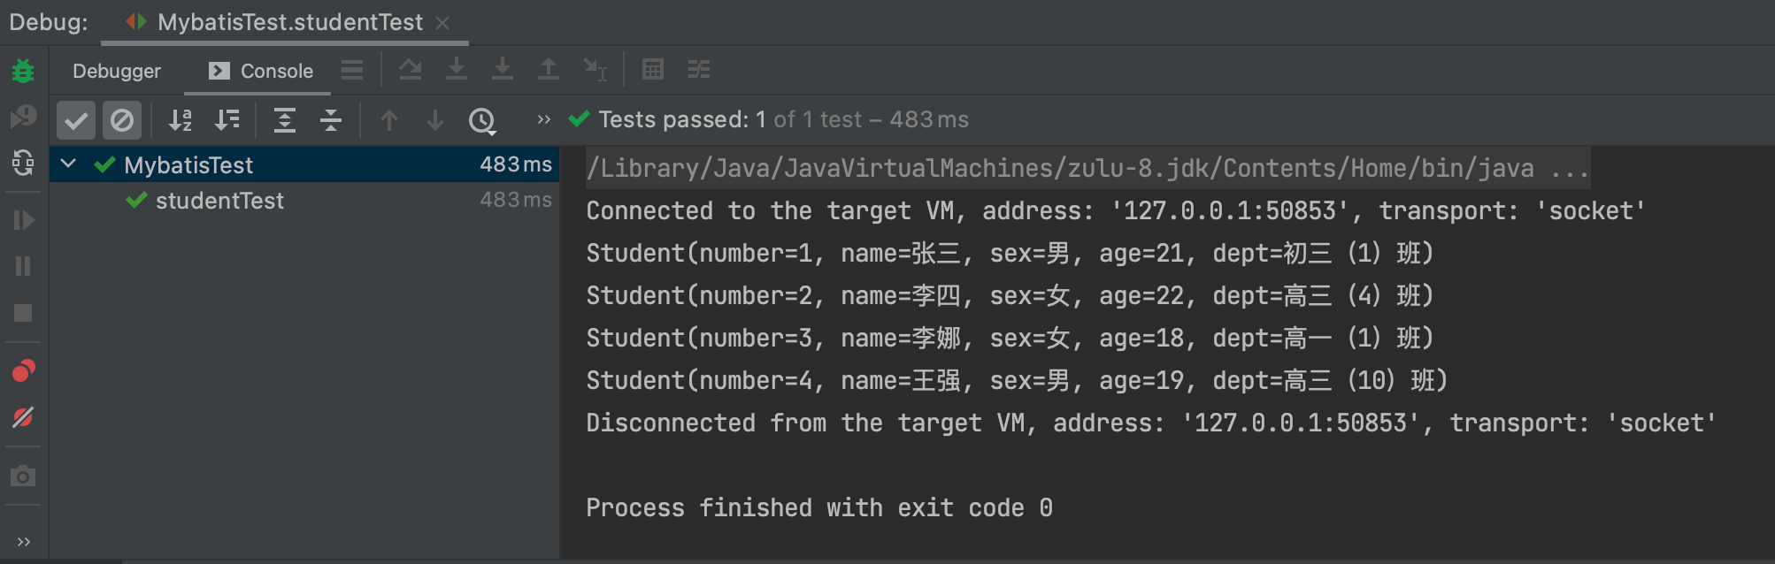Viewport: 1775px width, 564px height.
Task: Click the green Rerun debug bug icon
Action: pos(23,71)
